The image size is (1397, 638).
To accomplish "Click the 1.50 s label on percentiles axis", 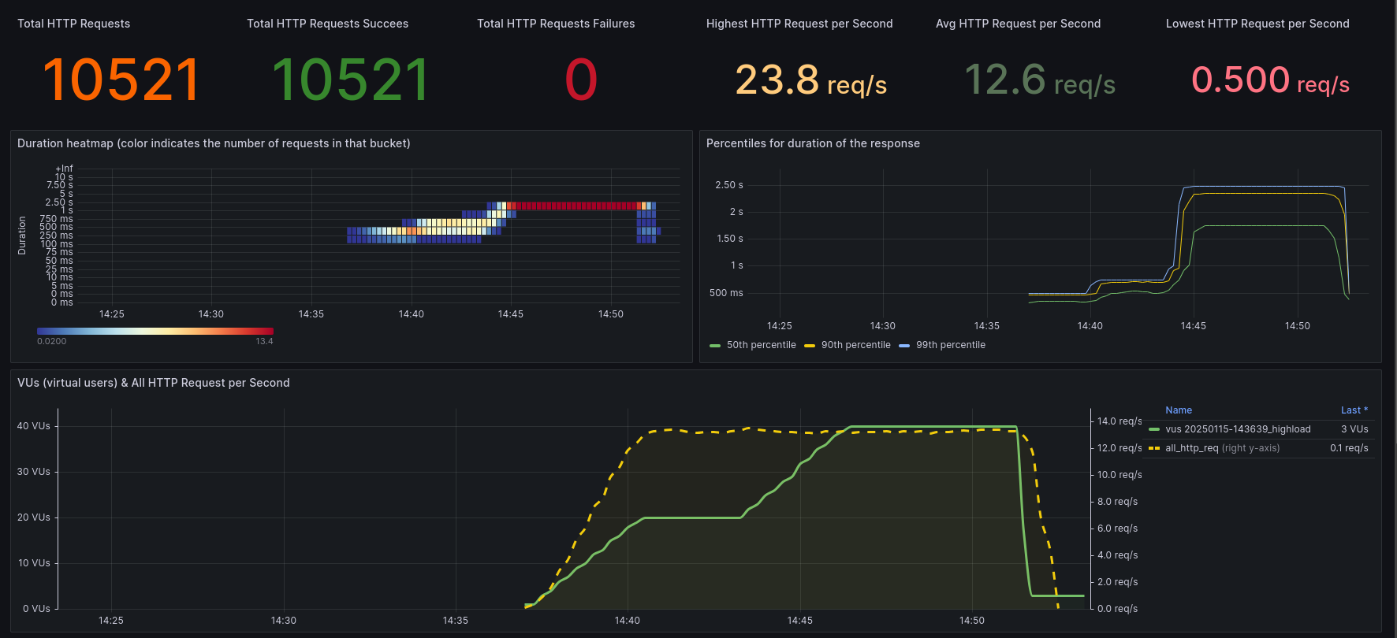I will click(x=729, y=239).
